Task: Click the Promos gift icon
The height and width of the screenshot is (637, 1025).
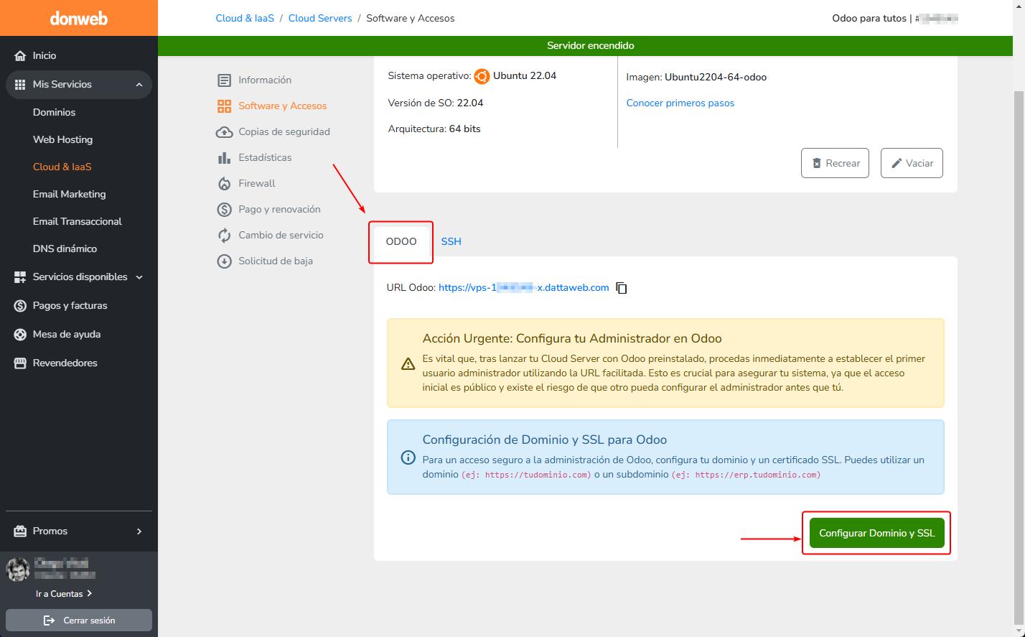Action: (20, 531)
